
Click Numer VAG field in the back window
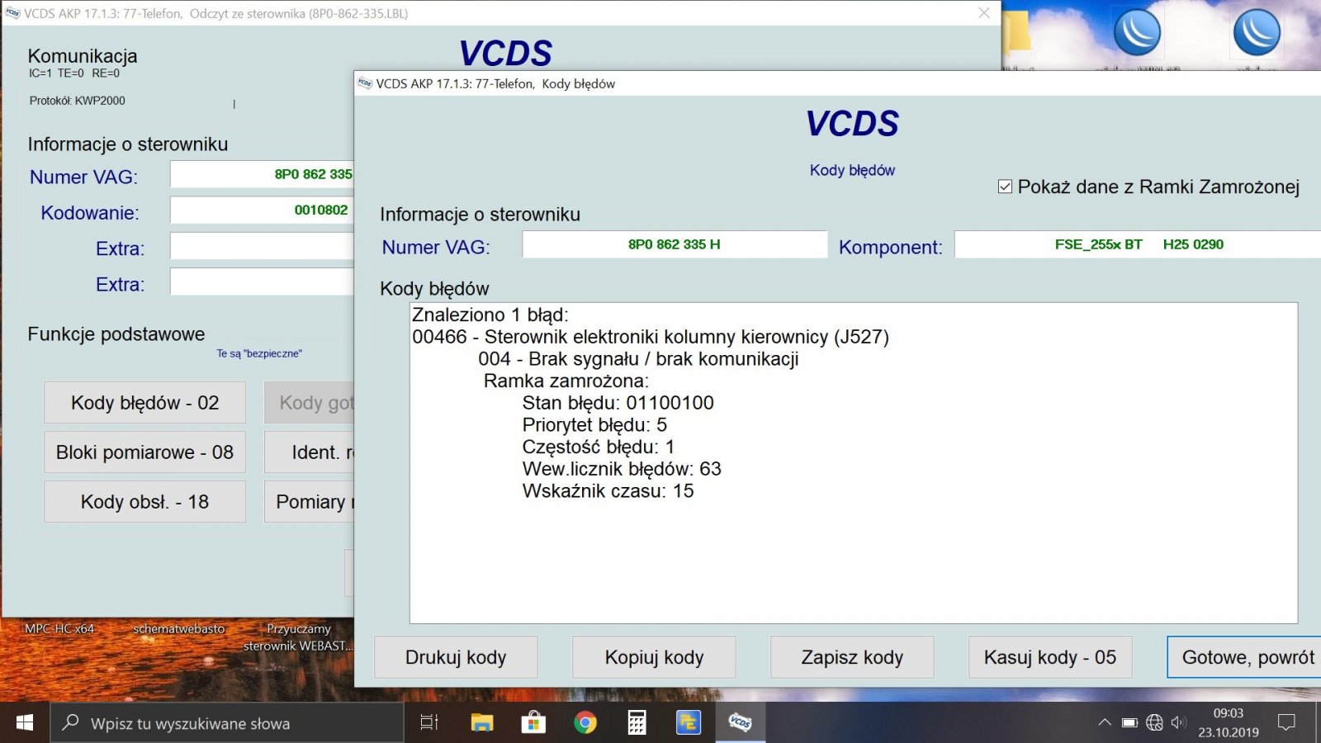coord(263,174)
